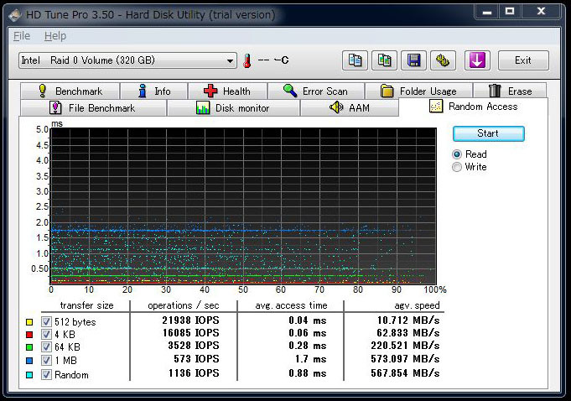Click the speaker icon on AAM tab
Viewport: 571px width, 401px height.
click(336, 107)
